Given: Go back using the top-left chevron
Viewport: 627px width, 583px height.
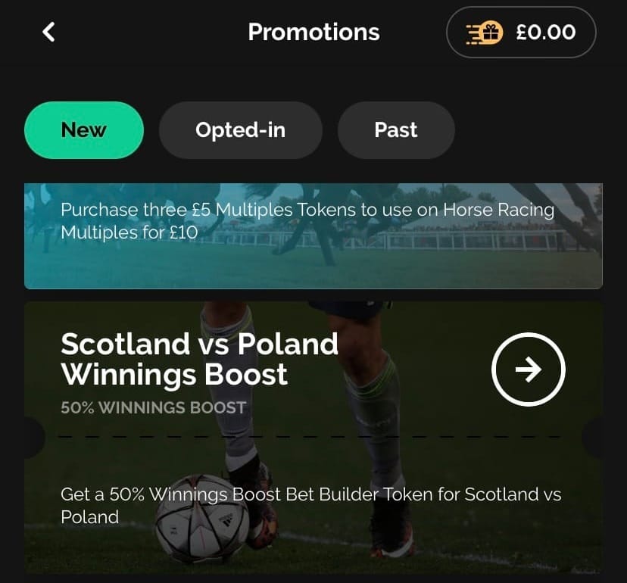Looking at the screenshot, I should (x=48, y=32).
